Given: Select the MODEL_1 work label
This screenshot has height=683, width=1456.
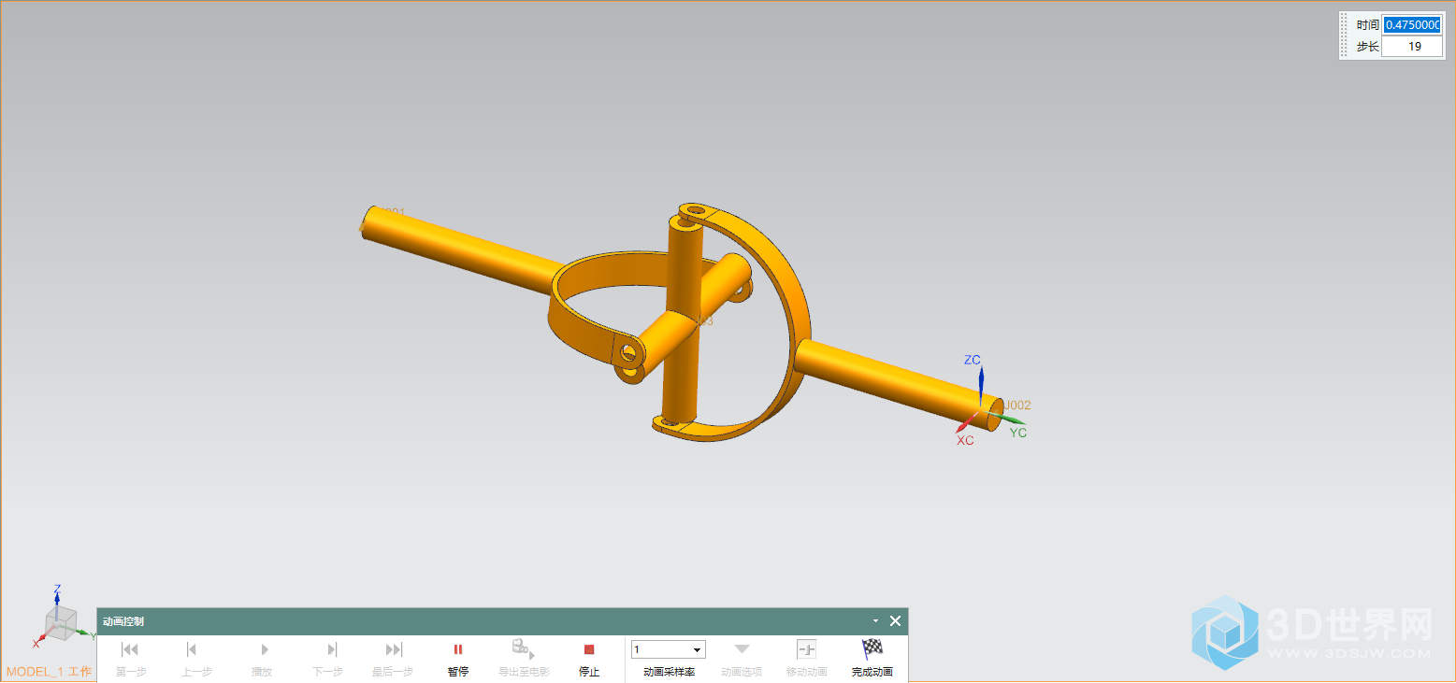Looking at the screenshot, I should coord(49,672).
